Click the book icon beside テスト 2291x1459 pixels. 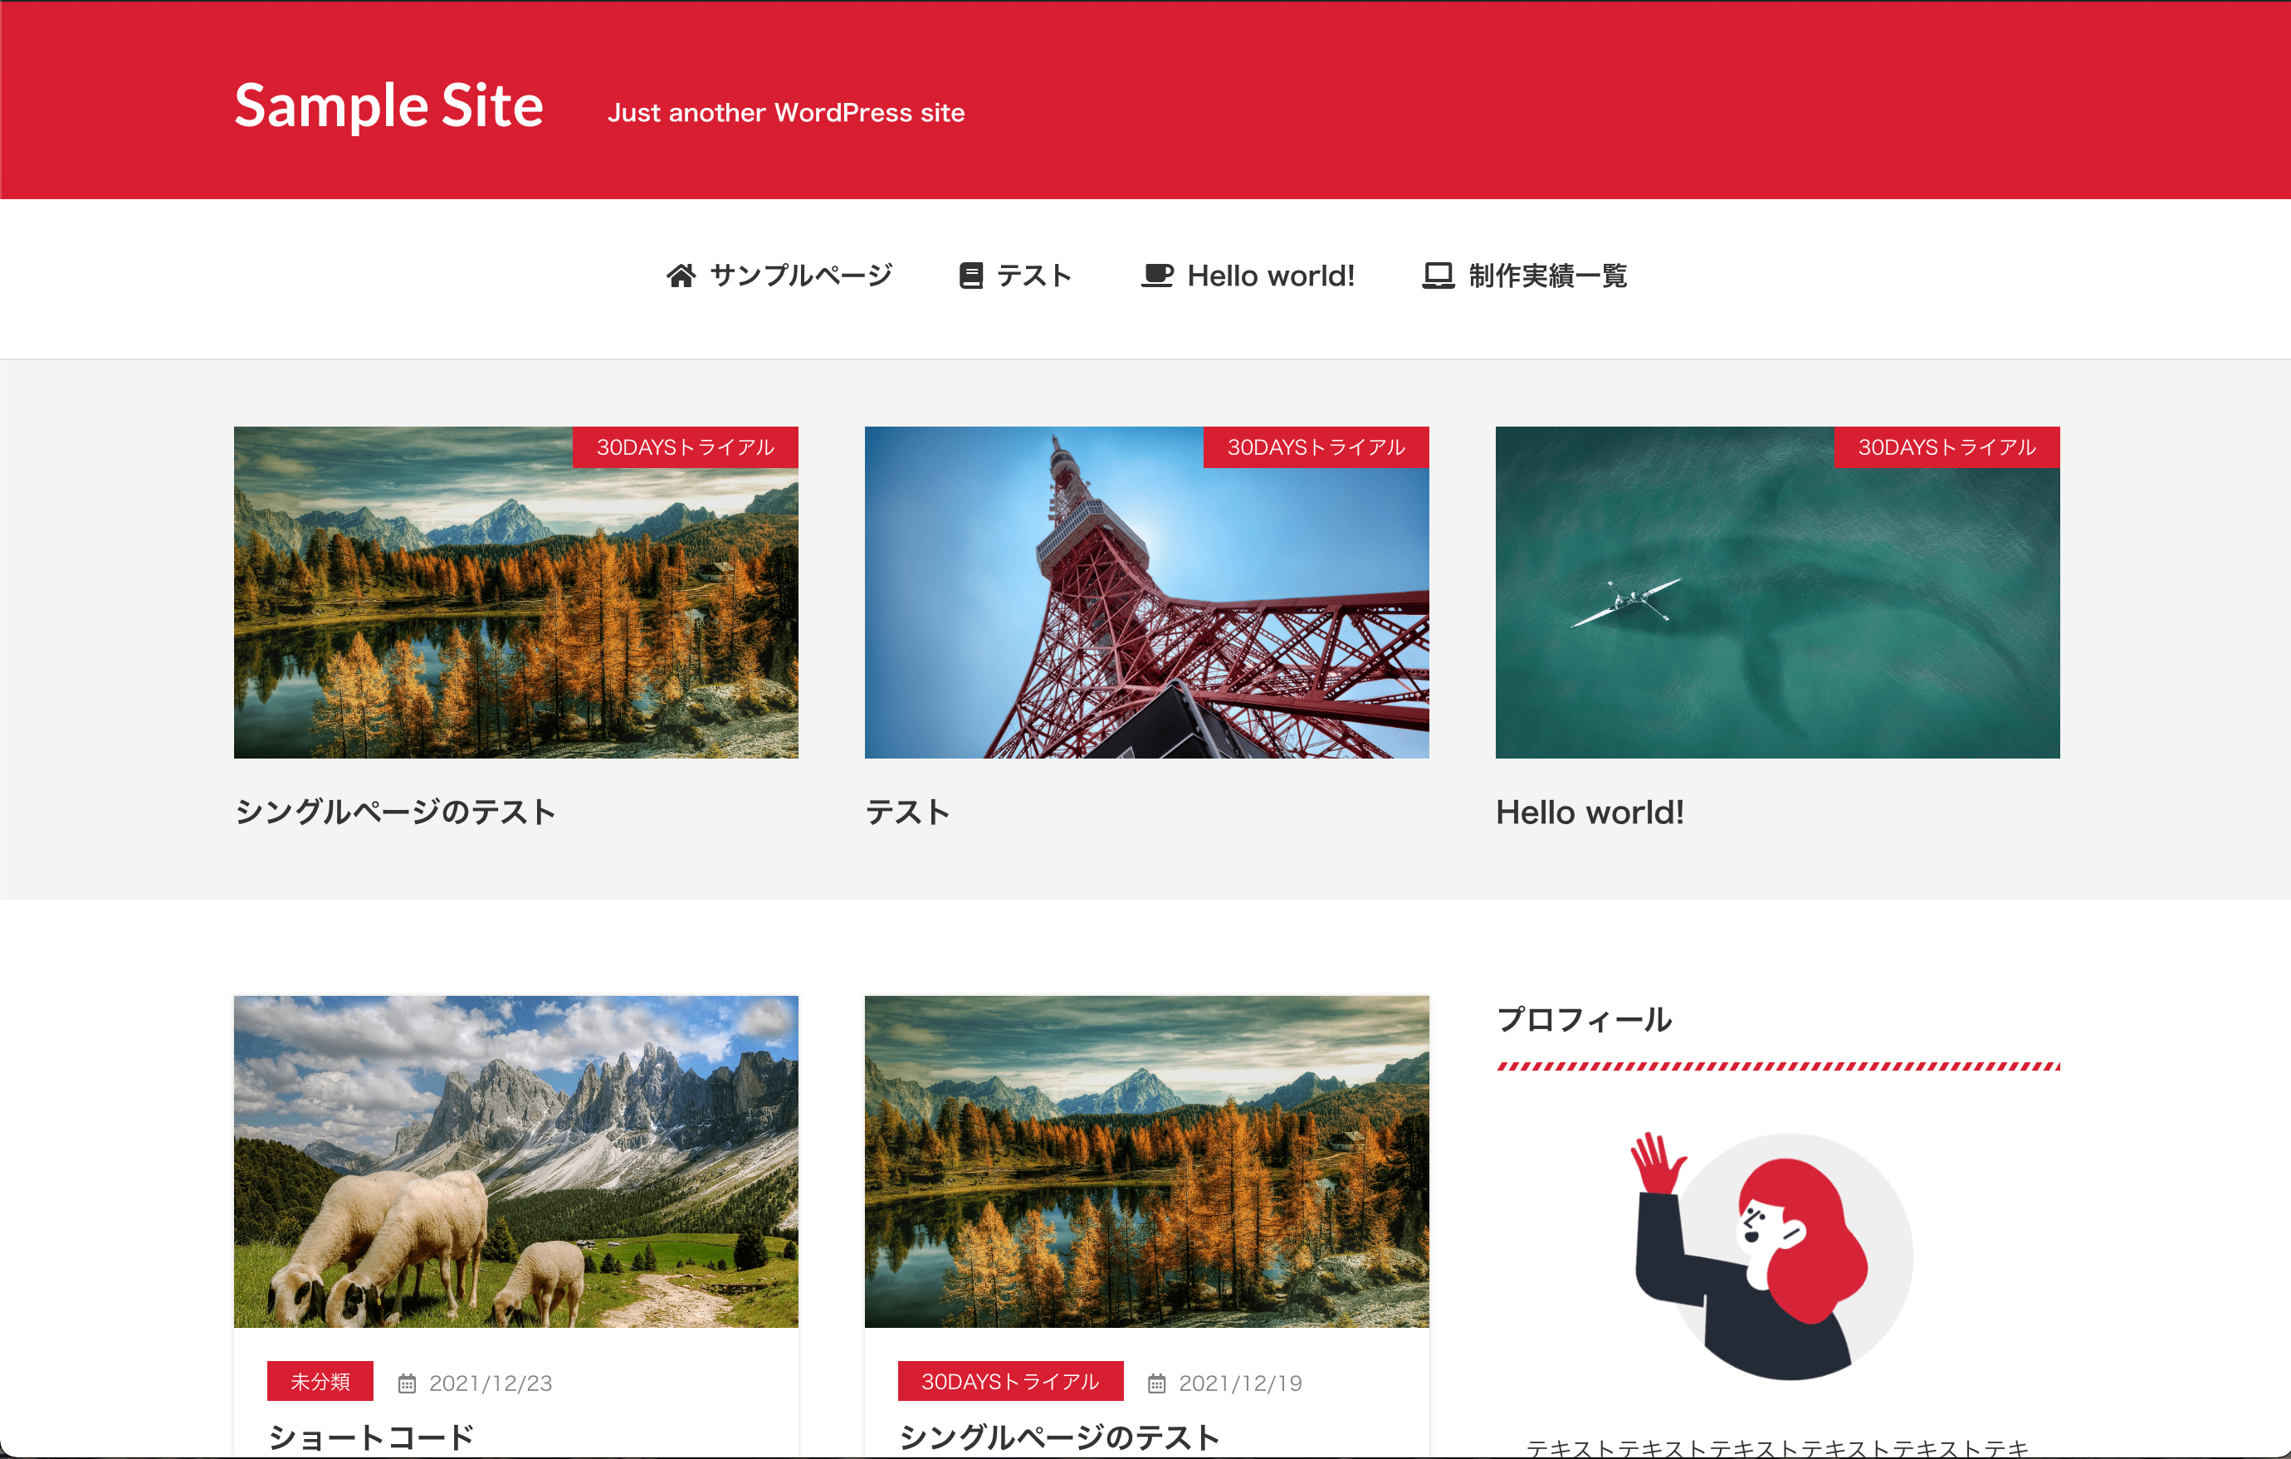point(970,276)
